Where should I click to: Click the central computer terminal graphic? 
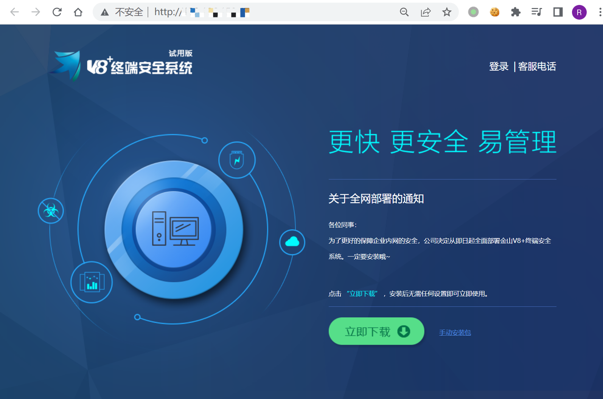tap(174, 229)
